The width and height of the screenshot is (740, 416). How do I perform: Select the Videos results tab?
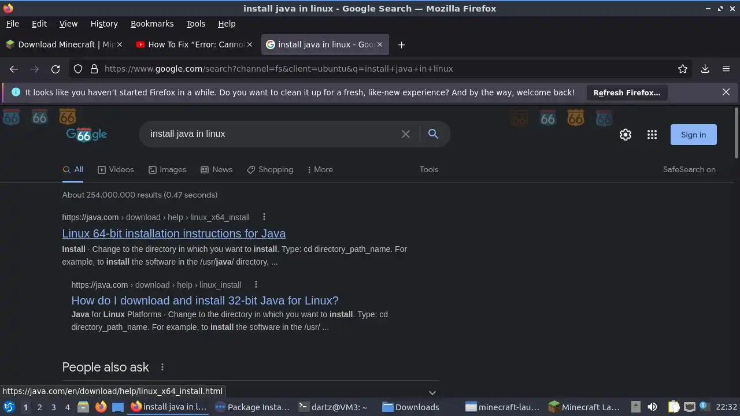[x=116, y=169]
